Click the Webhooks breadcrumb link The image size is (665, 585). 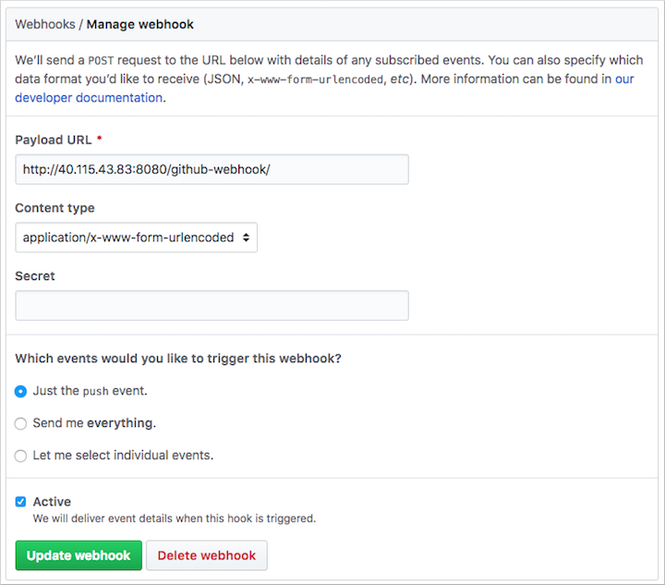(45, 24)
